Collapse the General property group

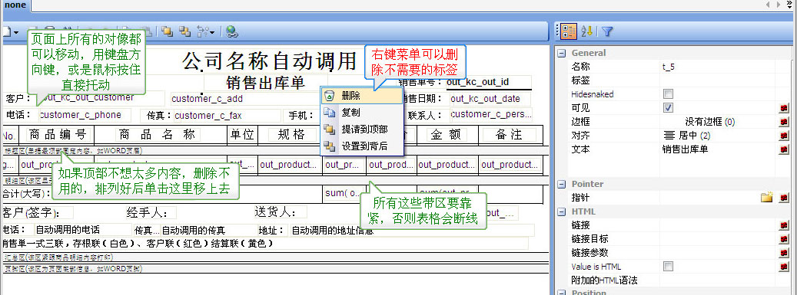(562, 53)
